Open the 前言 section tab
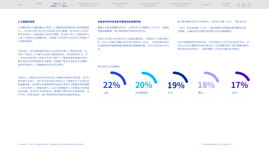The height and width of the screenshot is (151, 269). (20, 5)
